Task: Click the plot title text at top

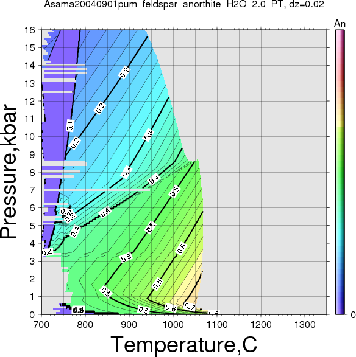Action: click(184, 4)
